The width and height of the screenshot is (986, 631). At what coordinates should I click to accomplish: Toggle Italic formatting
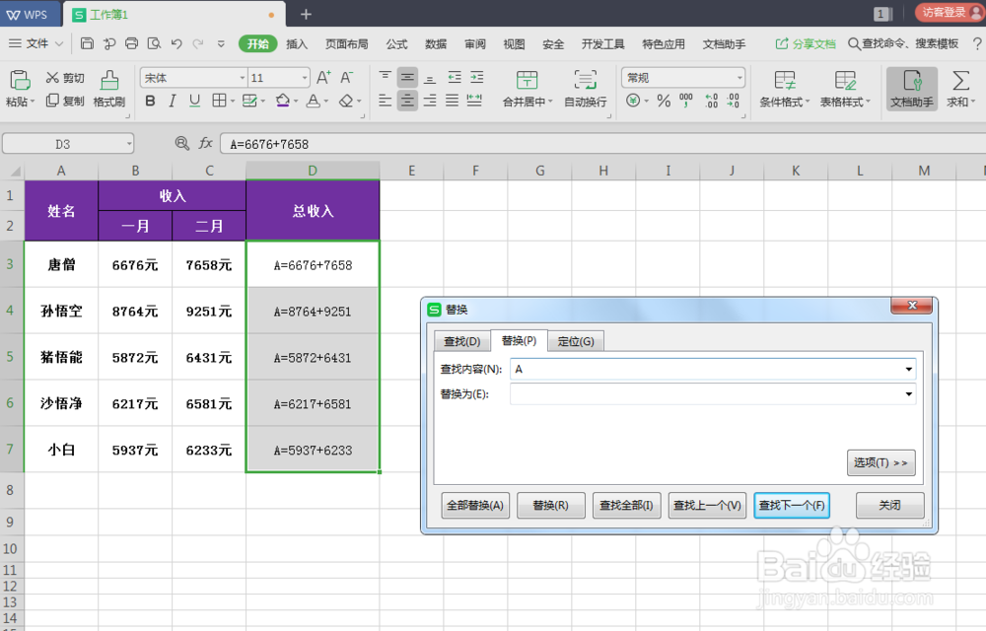[172, 101]
